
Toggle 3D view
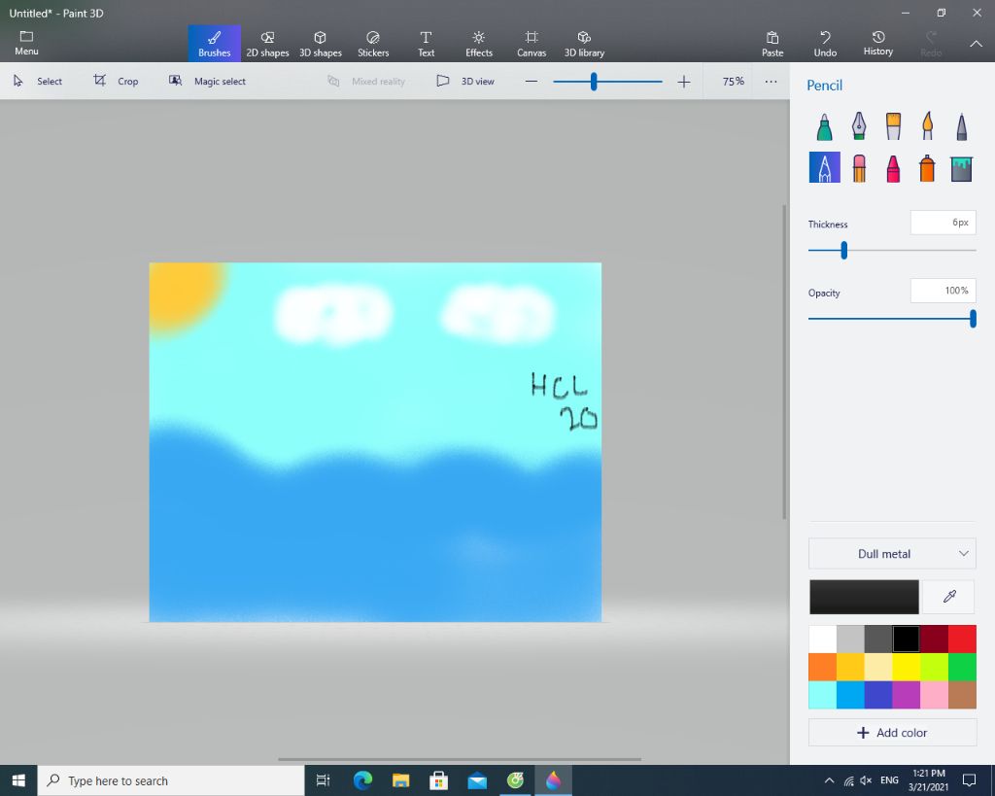[465, 82]
